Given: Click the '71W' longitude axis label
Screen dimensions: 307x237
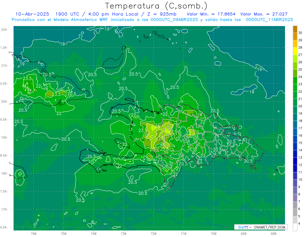Looking at the screenshot, I should click(183, 234).
